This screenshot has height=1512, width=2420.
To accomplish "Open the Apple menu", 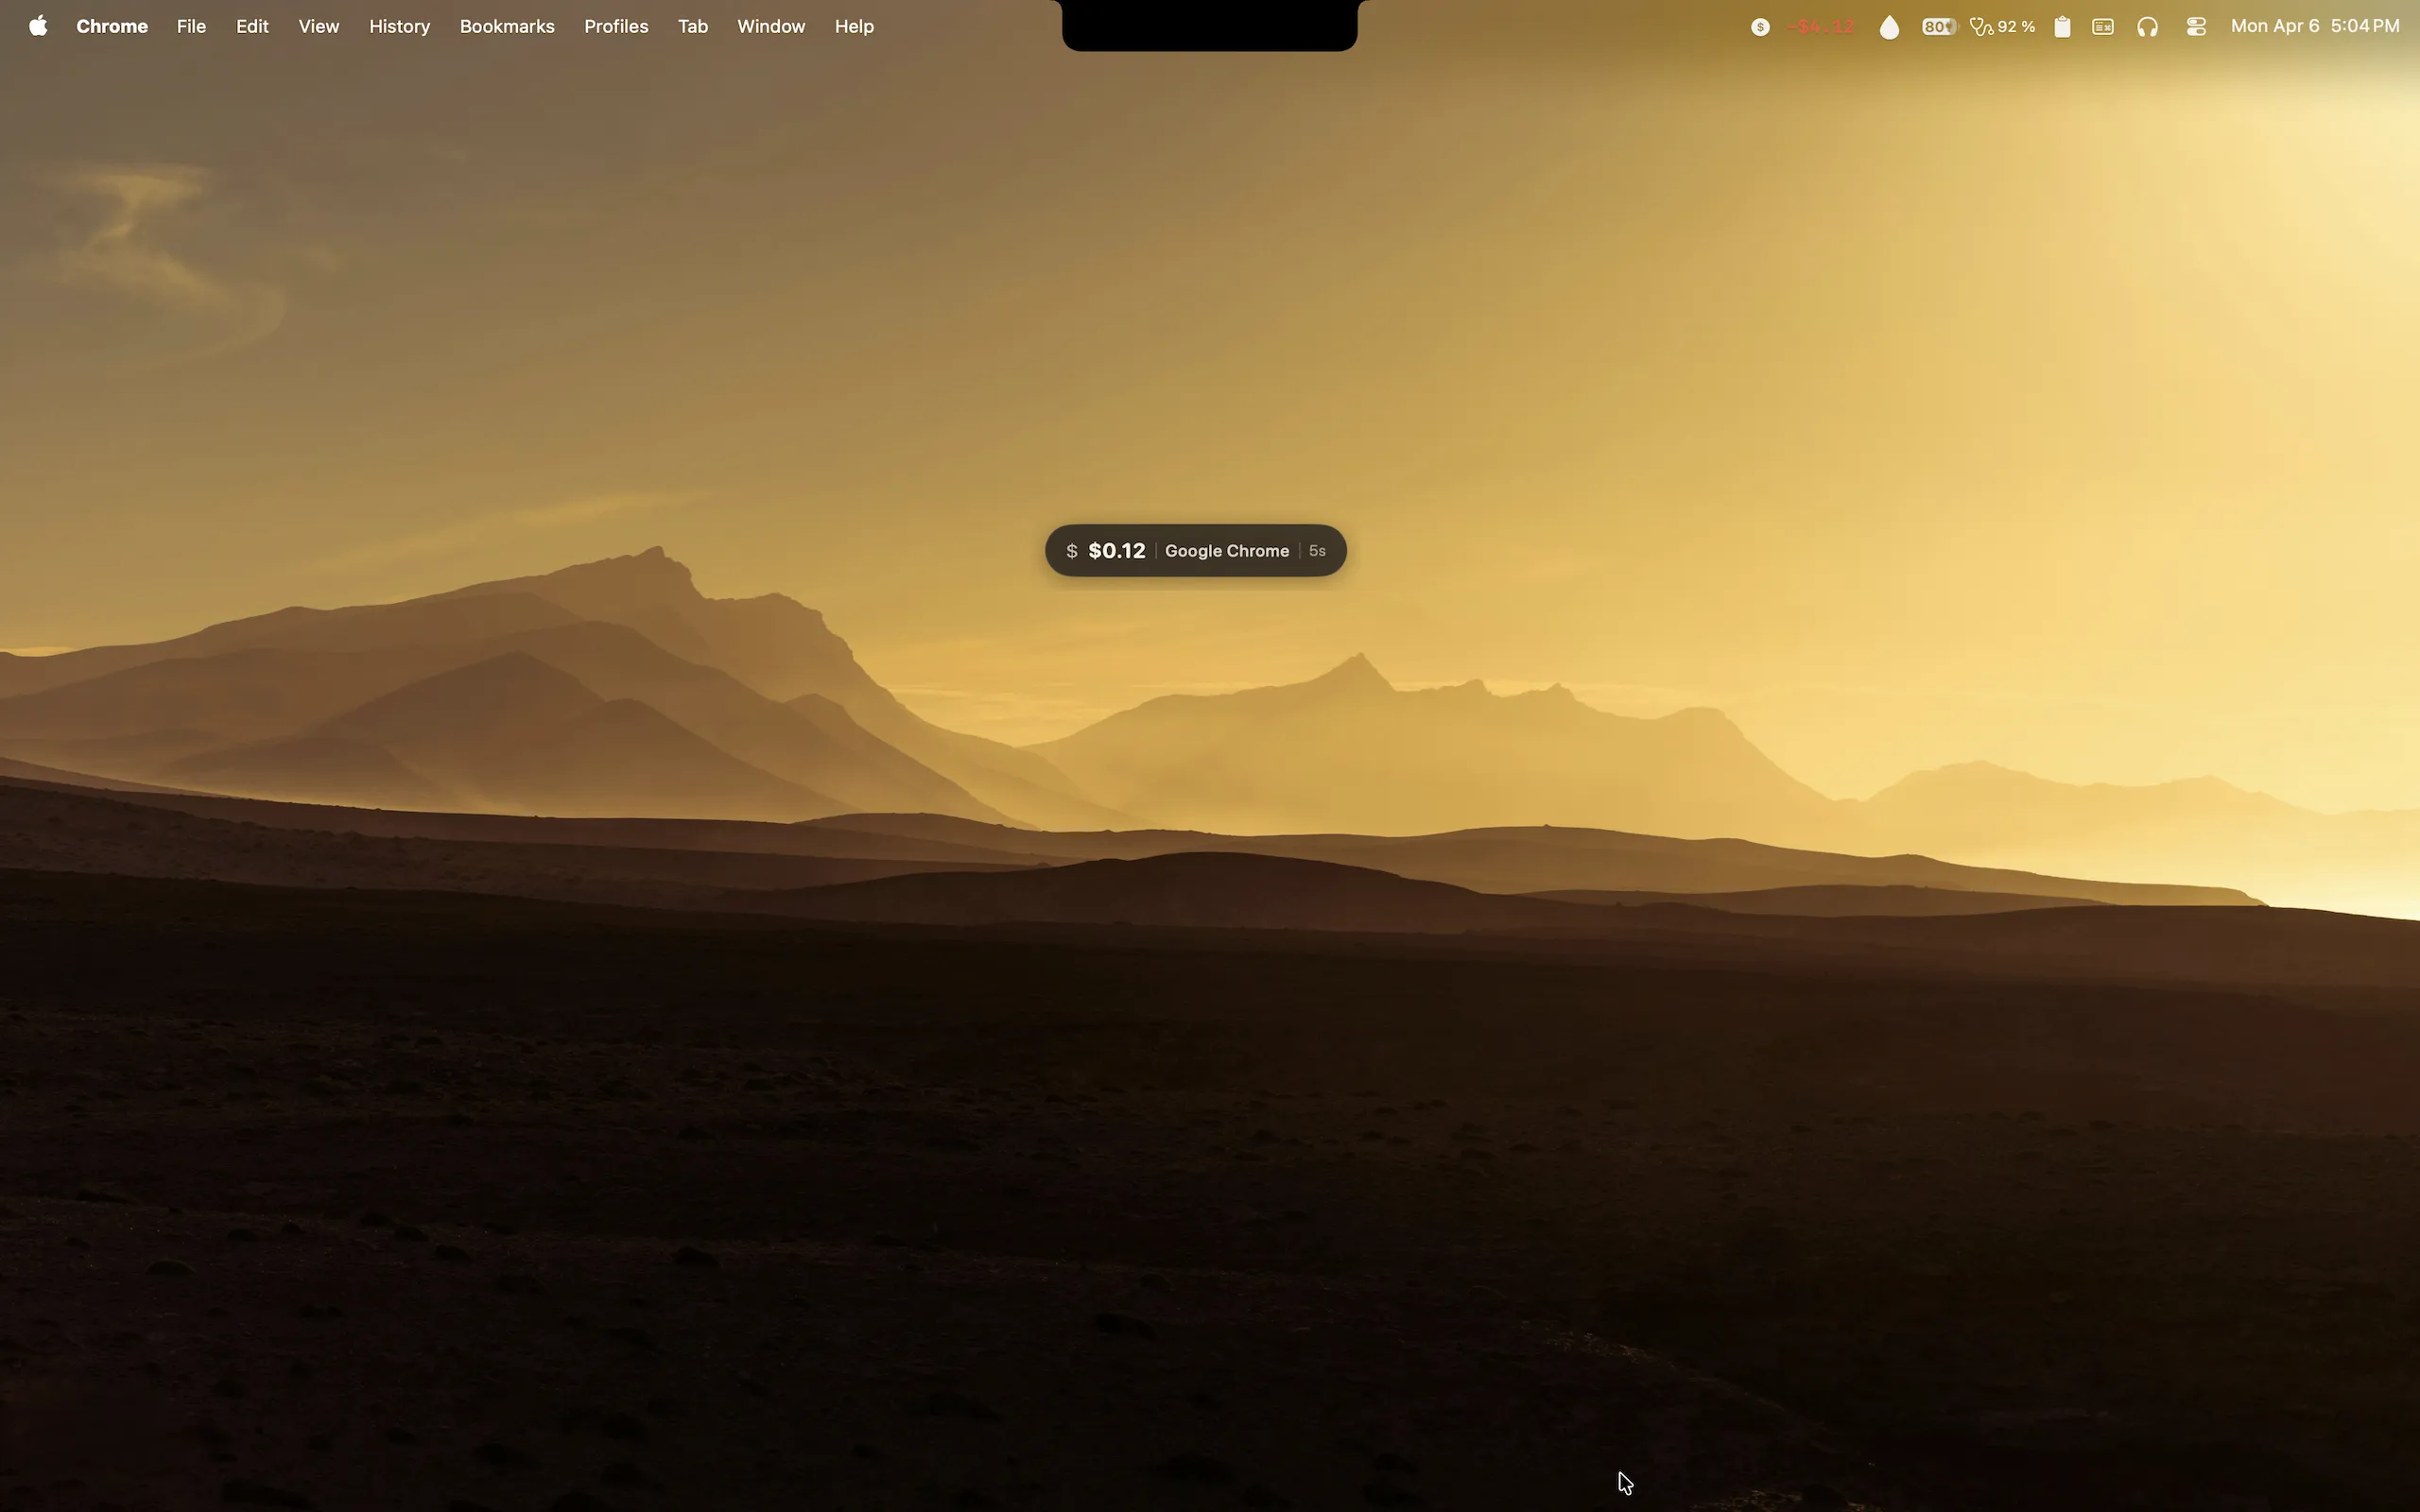I will coord(38,26).
